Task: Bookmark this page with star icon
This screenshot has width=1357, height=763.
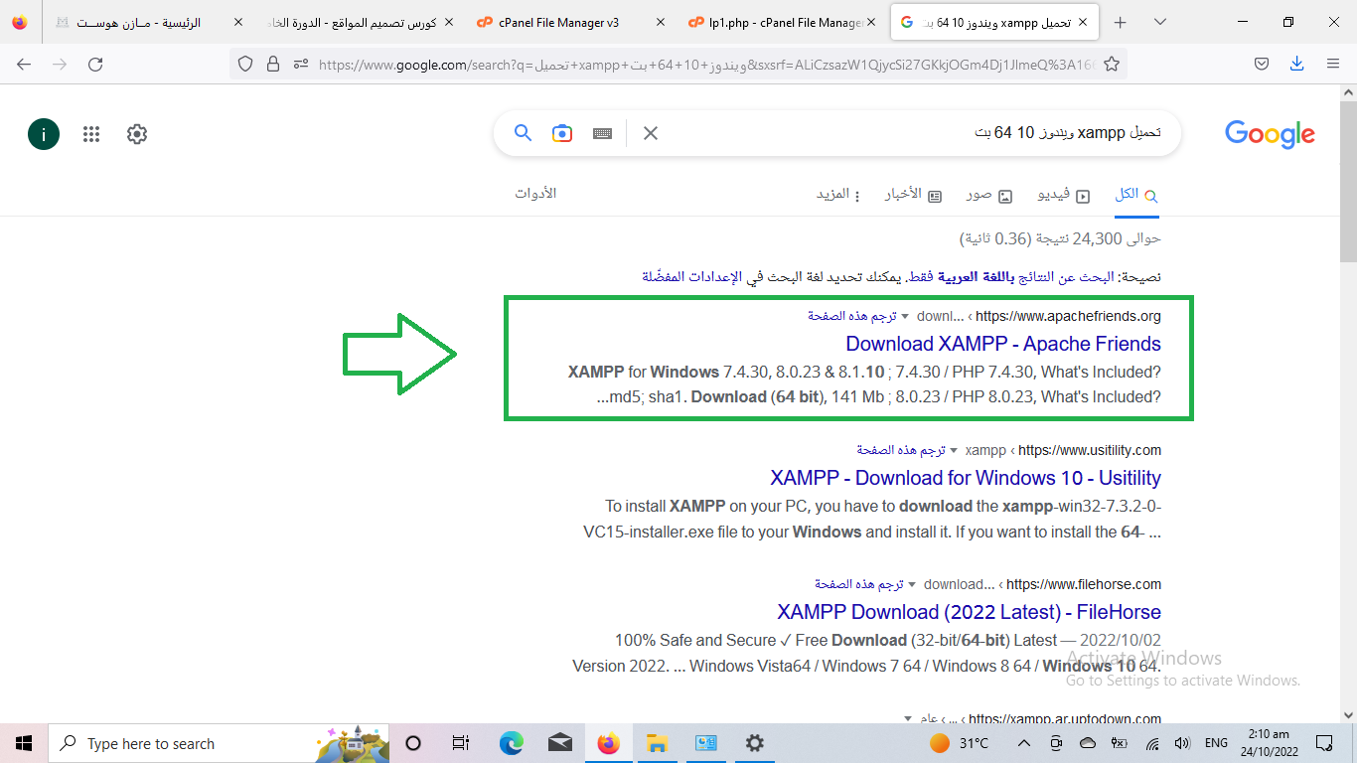Action: pos(1112,65)
